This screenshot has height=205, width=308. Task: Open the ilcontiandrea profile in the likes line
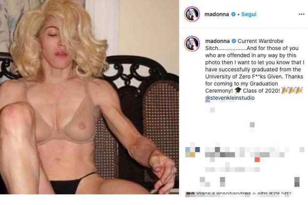click(x=234, y=193)
